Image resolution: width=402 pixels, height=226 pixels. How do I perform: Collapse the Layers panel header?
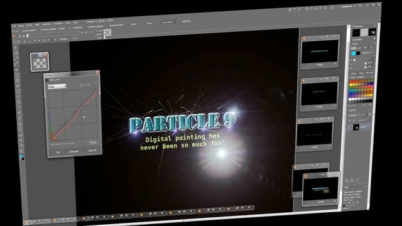point(360,110)
